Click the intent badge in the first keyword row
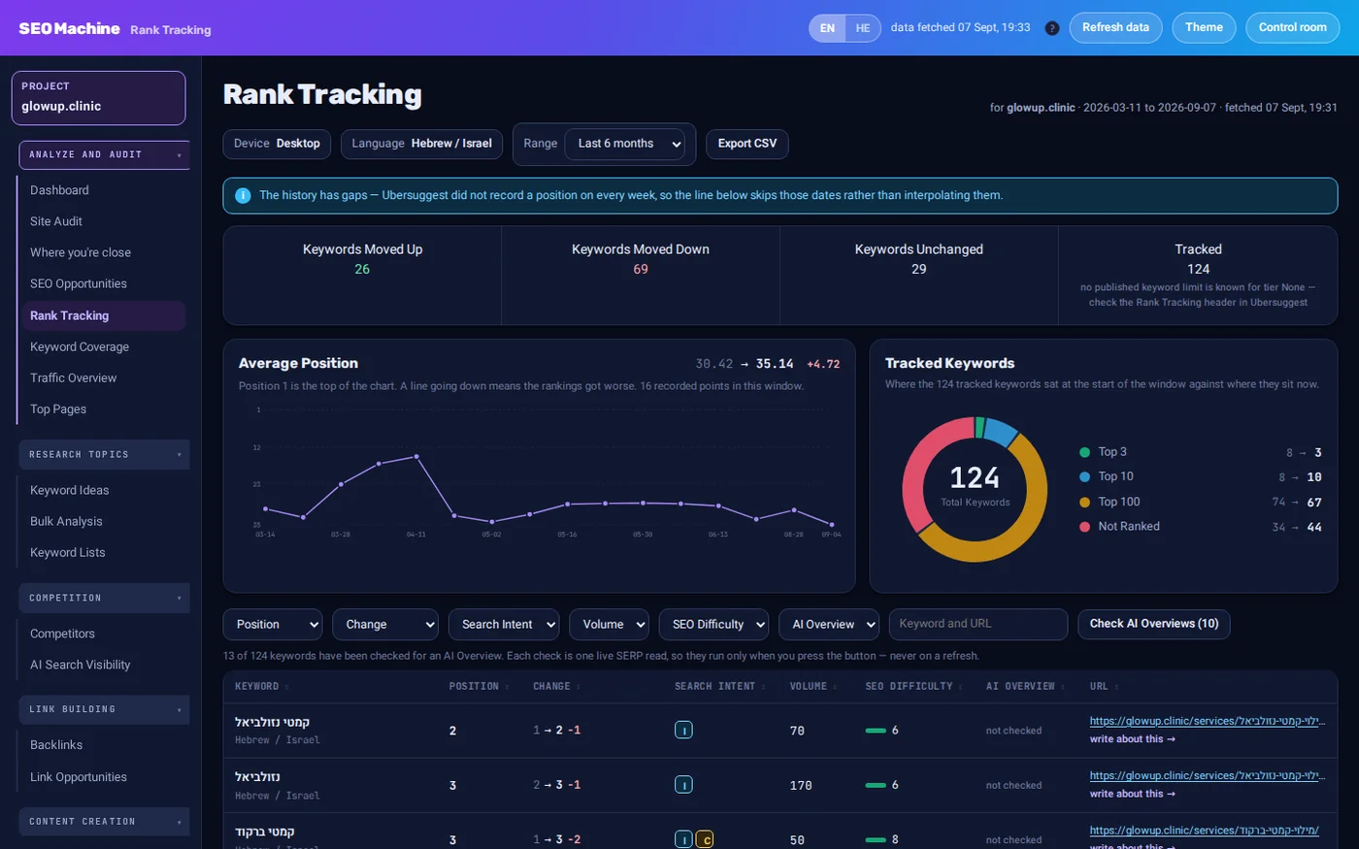The image size is (1359, 849). [x=683, y=730]
